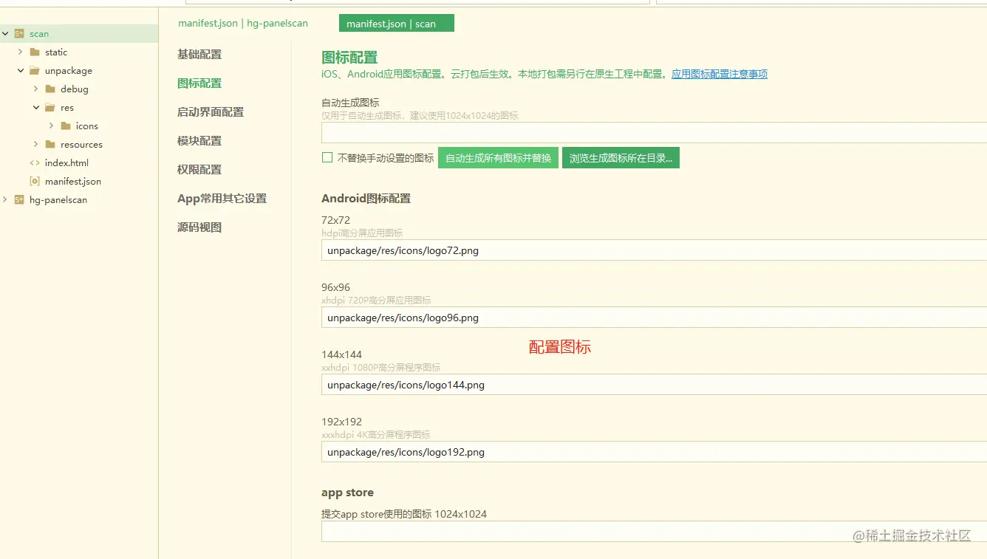Click the static folder icon
Screen dimensions: 987x559
35,52
